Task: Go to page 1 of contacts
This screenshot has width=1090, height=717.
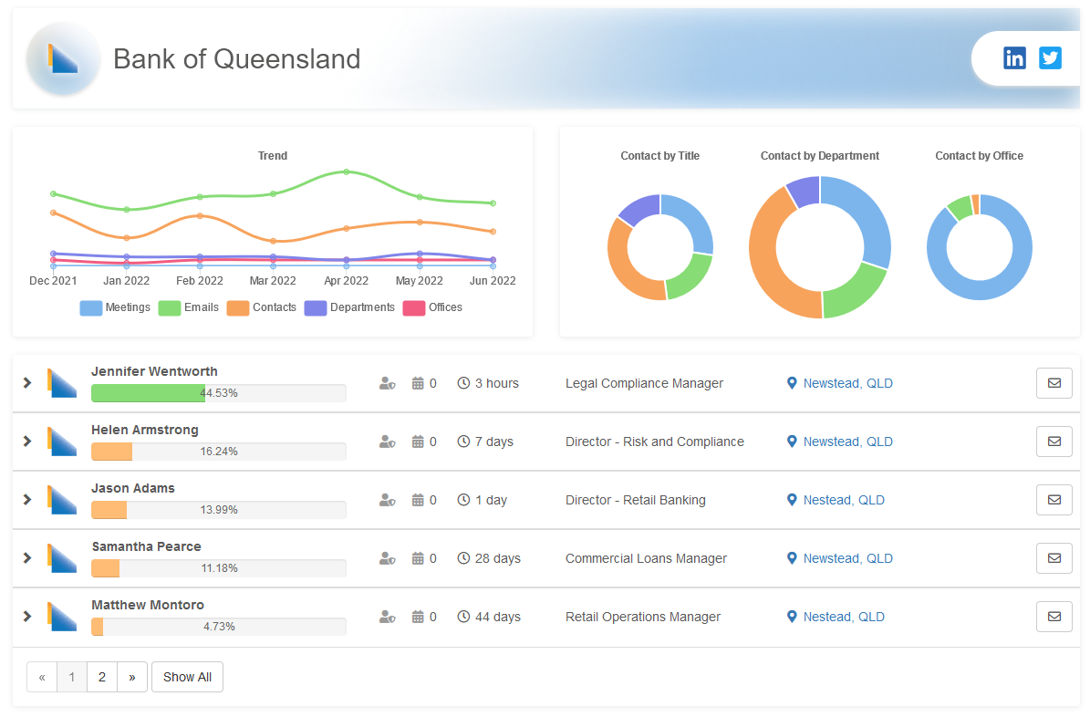Action: click(x=71, y=677)
